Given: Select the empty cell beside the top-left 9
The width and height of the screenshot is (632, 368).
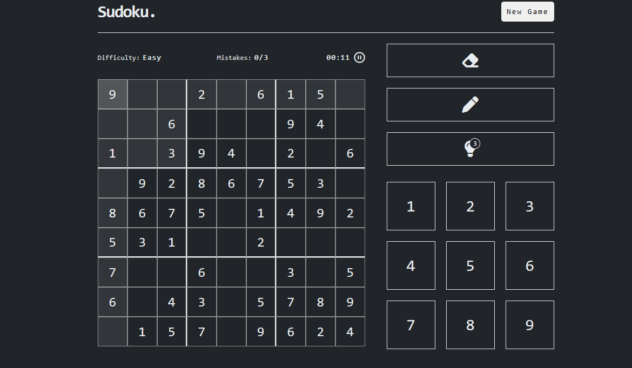Looking at the screenshot, I should coord(142,94).
